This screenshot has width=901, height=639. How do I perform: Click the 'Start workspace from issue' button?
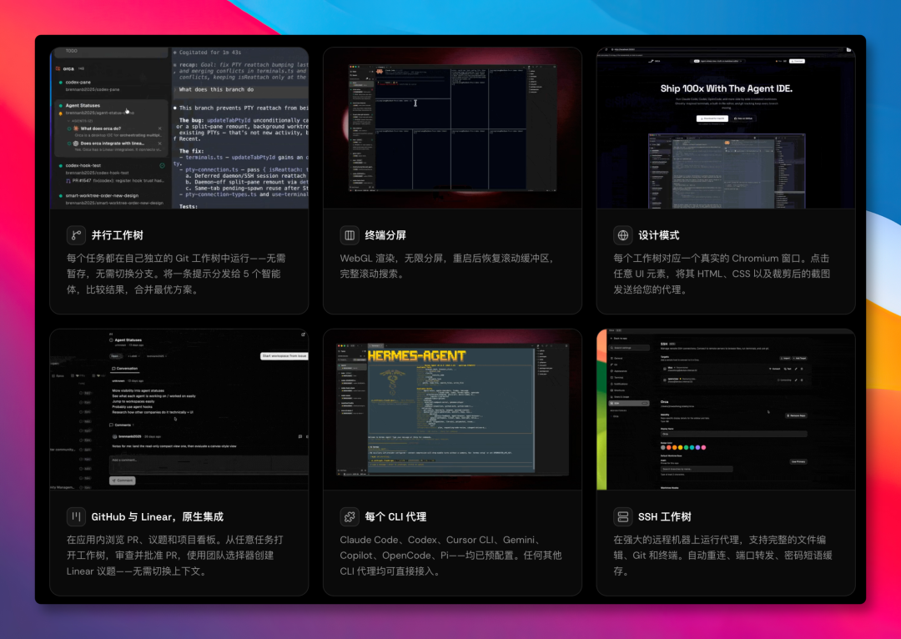[284, 356]
